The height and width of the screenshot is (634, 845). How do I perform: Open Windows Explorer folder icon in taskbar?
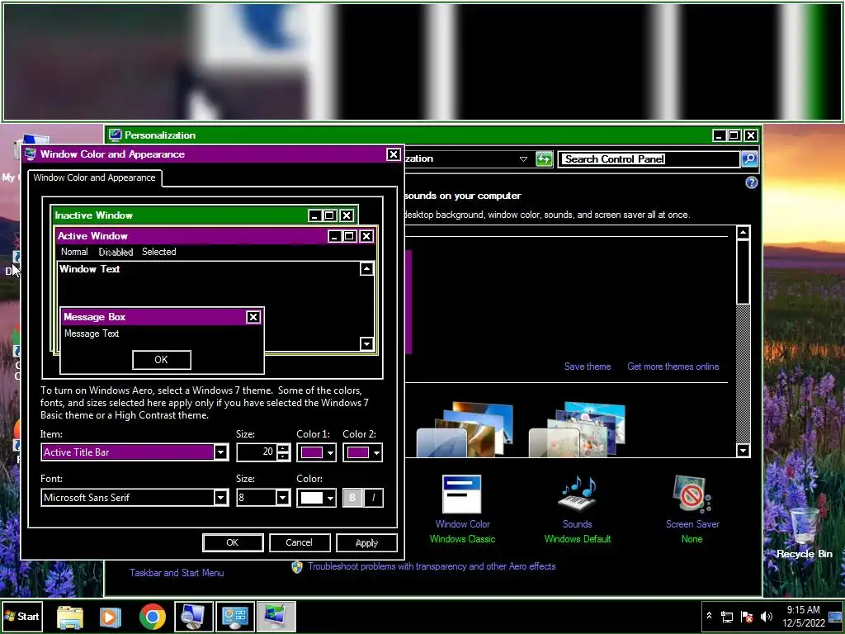[x=70, y=617]
